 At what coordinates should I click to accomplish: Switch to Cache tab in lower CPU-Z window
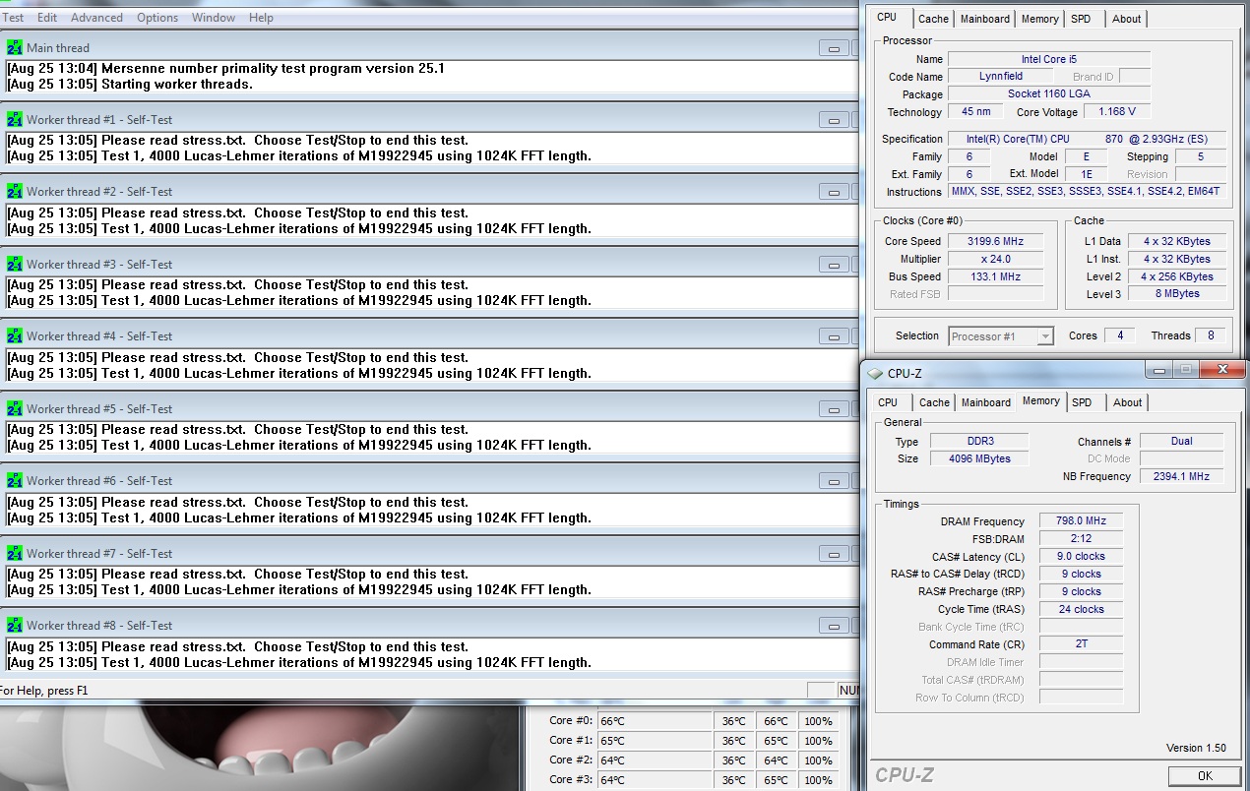pos(934,402)
